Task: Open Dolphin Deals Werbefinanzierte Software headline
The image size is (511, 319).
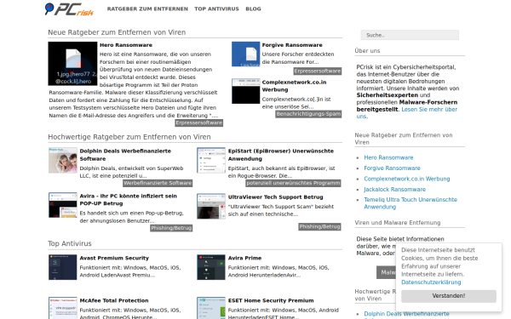Action: (x=125, y=155)
